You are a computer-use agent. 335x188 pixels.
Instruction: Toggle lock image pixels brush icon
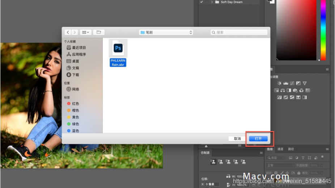tap(281, 173)
